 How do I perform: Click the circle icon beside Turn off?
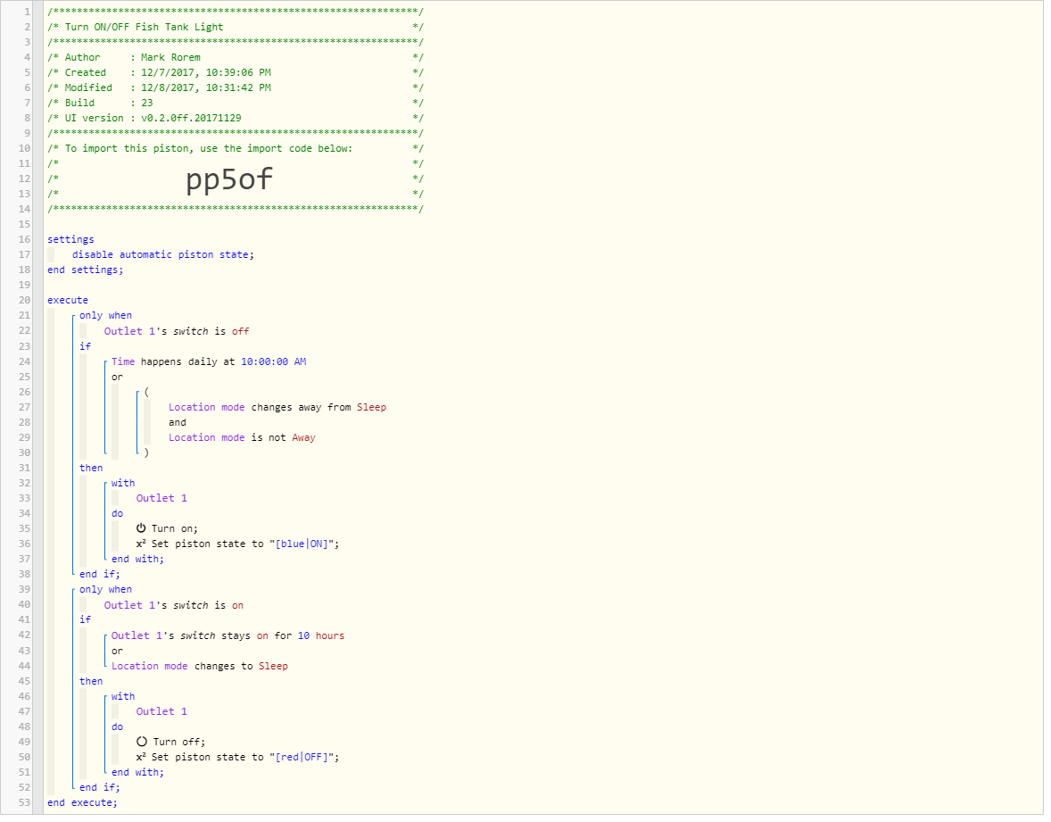(x=142, y=742)
